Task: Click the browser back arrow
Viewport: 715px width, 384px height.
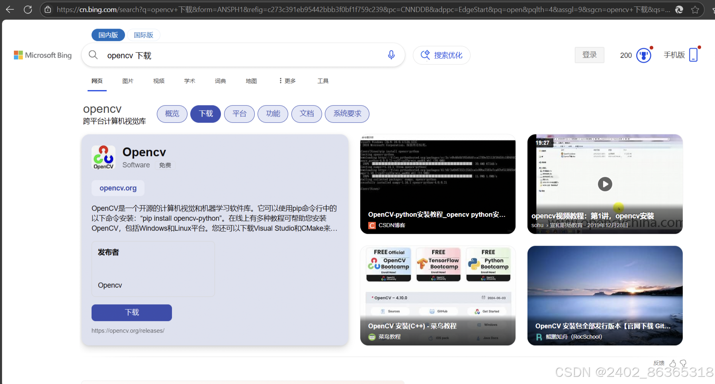Action: 10,10
